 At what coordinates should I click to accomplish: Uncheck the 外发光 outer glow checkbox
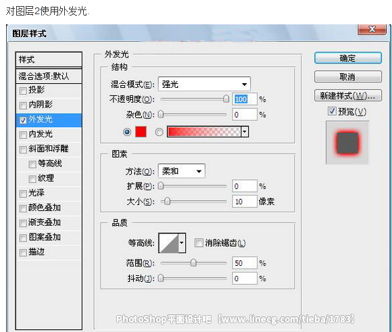click(x=23, y=120)
